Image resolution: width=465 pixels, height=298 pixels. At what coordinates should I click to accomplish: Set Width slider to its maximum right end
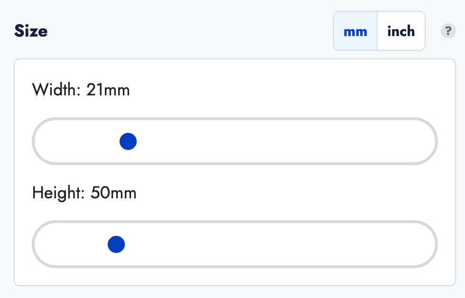pos(426,141)
